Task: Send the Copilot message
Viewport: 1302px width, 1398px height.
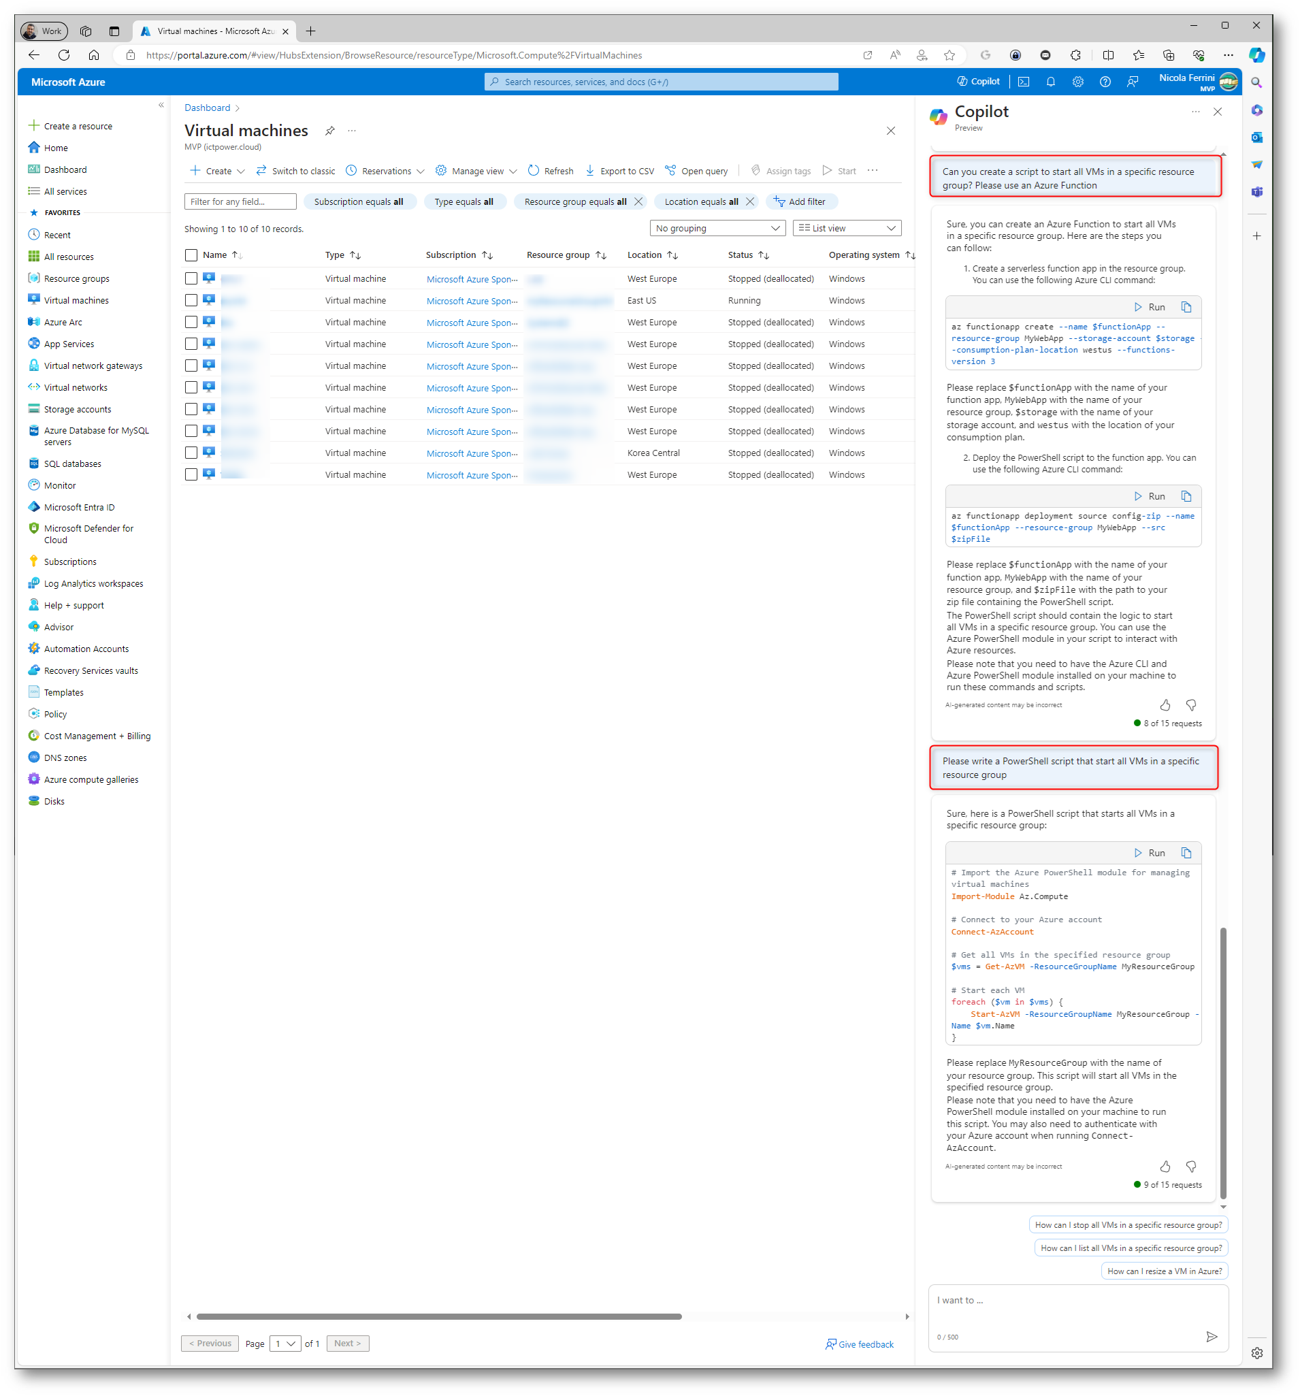Action: click(x=1211, y=1337)
